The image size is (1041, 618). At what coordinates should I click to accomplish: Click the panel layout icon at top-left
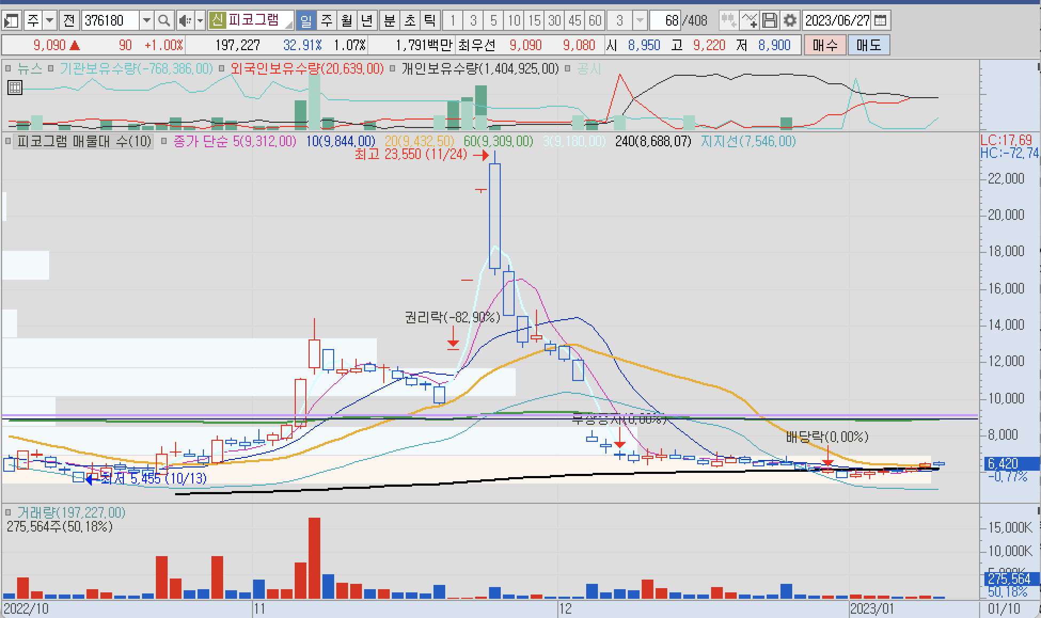[x=11, y=21]
